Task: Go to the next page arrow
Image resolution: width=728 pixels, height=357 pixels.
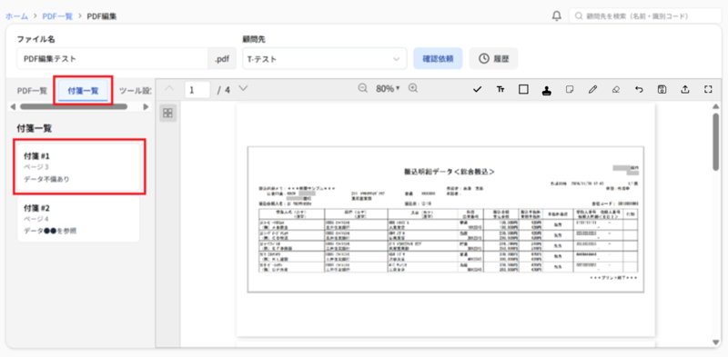Action: (x=243, y=88)
